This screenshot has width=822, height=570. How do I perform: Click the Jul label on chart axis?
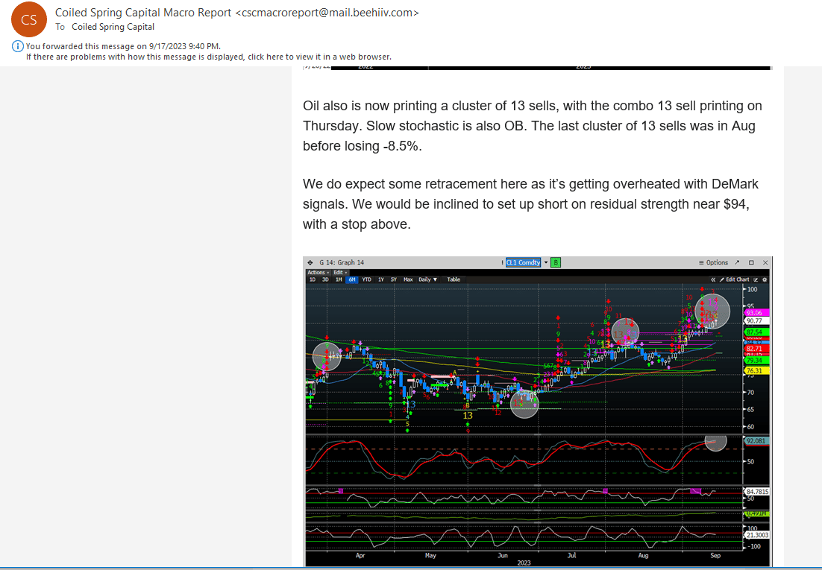571,555
